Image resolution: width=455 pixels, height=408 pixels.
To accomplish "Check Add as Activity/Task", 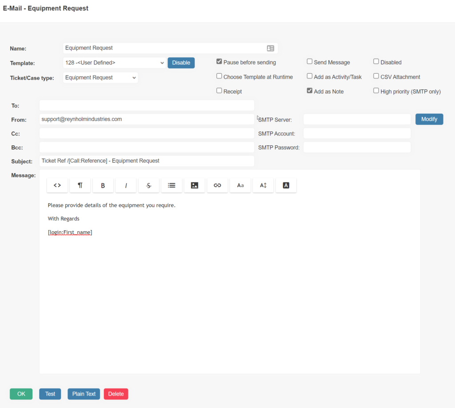I will click(x=310, y=76).
